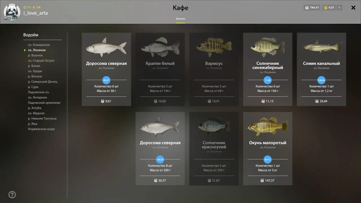Click the 128:34 timer on Сомик канальный

click(321, 80)
